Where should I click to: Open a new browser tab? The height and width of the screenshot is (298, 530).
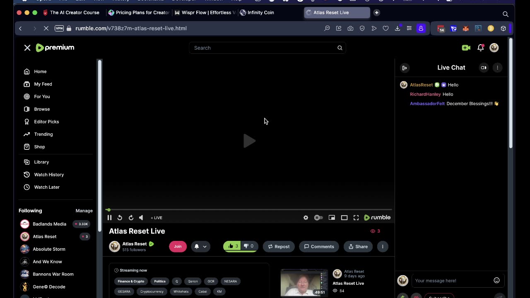coord(377,12)
